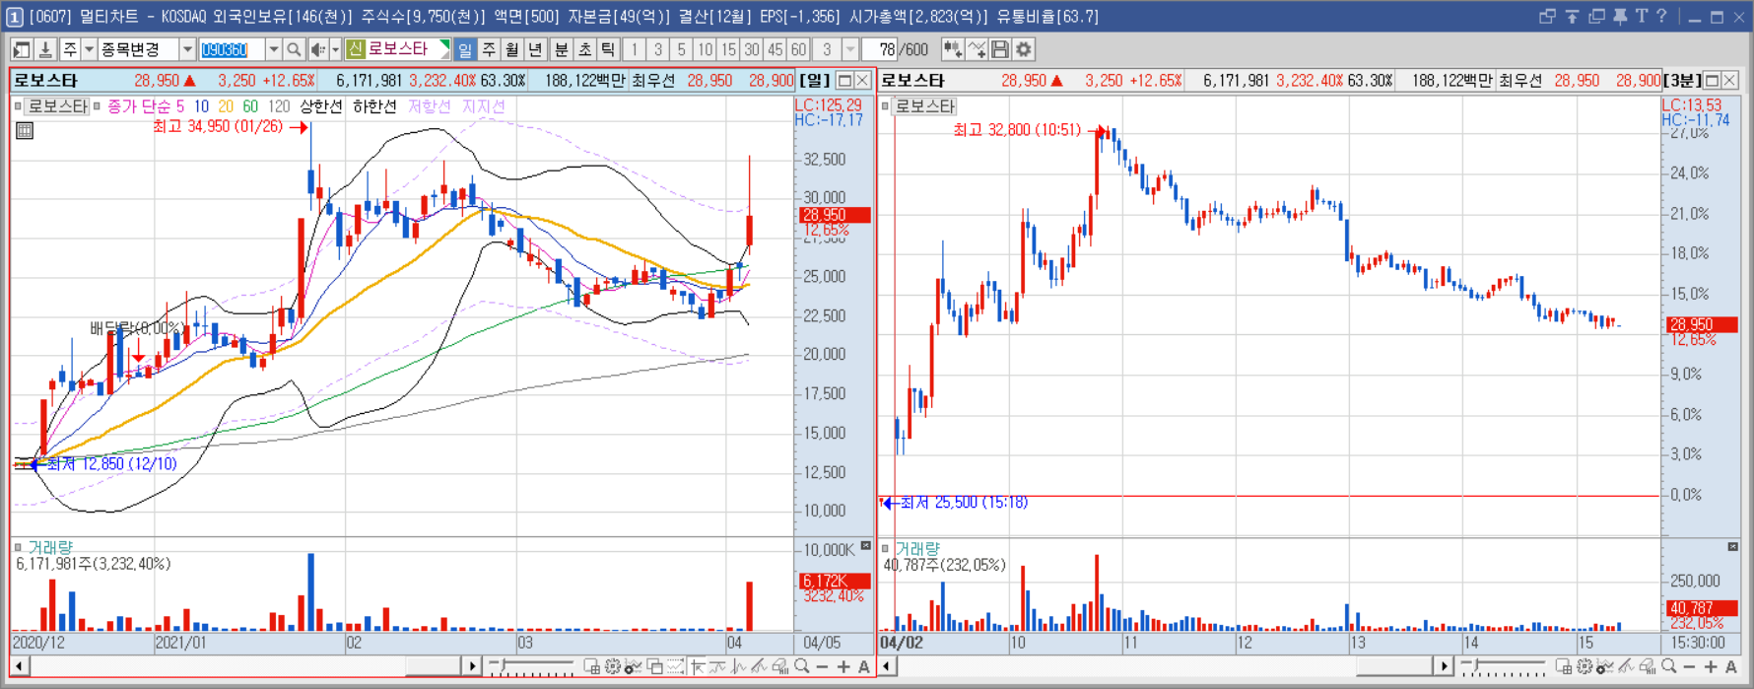1754x689 pixels.
Task: Open the interval value 3 dropdown arrow
Action: [x=850, y=49]
